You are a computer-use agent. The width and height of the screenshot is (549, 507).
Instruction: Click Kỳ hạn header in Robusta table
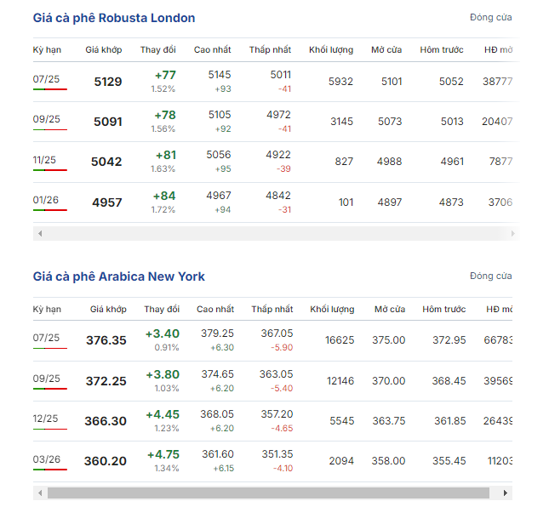coord(47,49)
